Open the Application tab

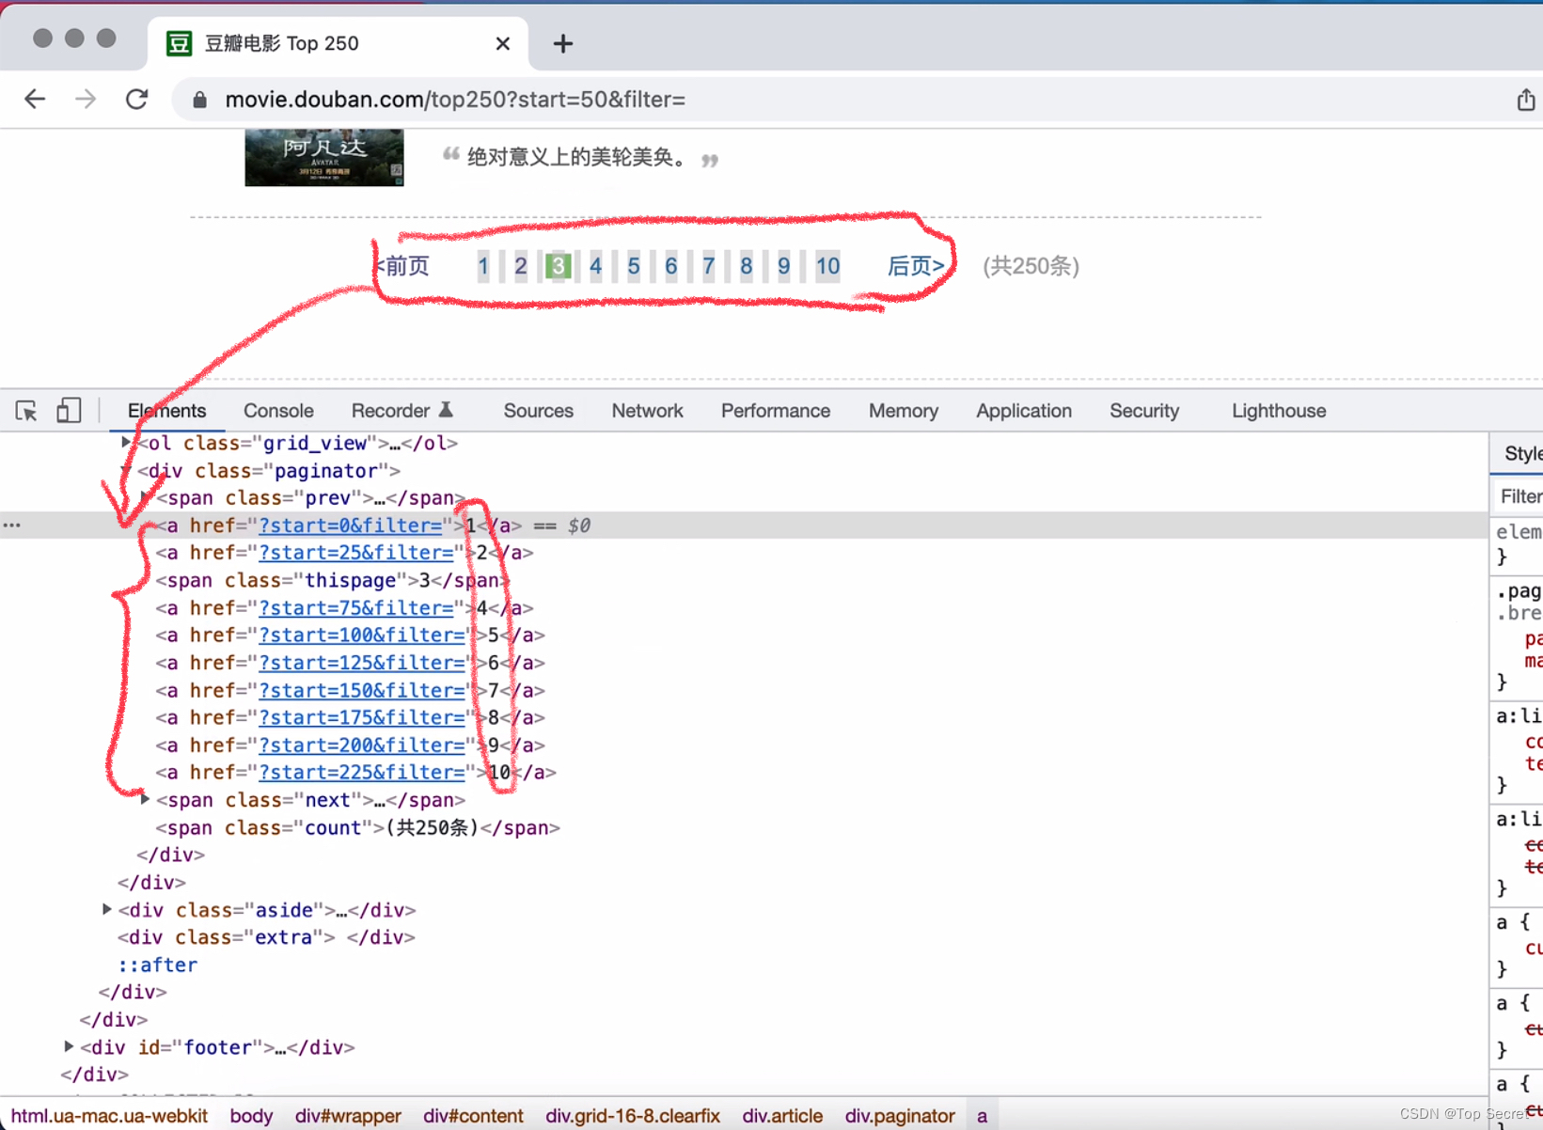coord(1024,411)
